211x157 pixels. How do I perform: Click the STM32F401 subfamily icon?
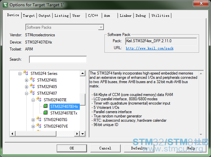click(32, 79)
